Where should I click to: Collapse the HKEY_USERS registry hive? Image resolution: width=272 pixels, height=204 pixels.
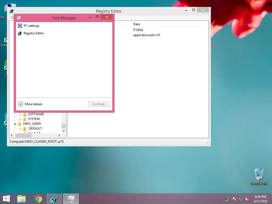(x=15, y=124)
